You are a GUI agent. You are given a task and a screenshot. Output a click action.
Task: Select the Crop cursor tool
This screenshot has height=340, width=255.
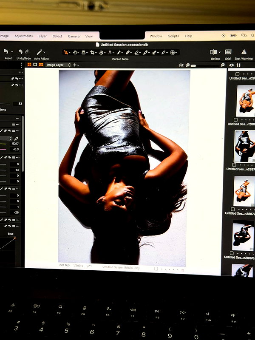(x=92, y=52)
